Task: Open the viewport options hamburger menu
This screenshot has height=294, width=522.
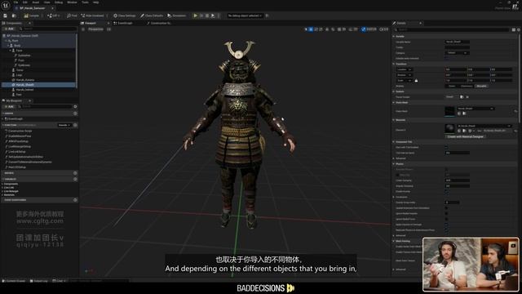Action: click(x=83, y=29)
